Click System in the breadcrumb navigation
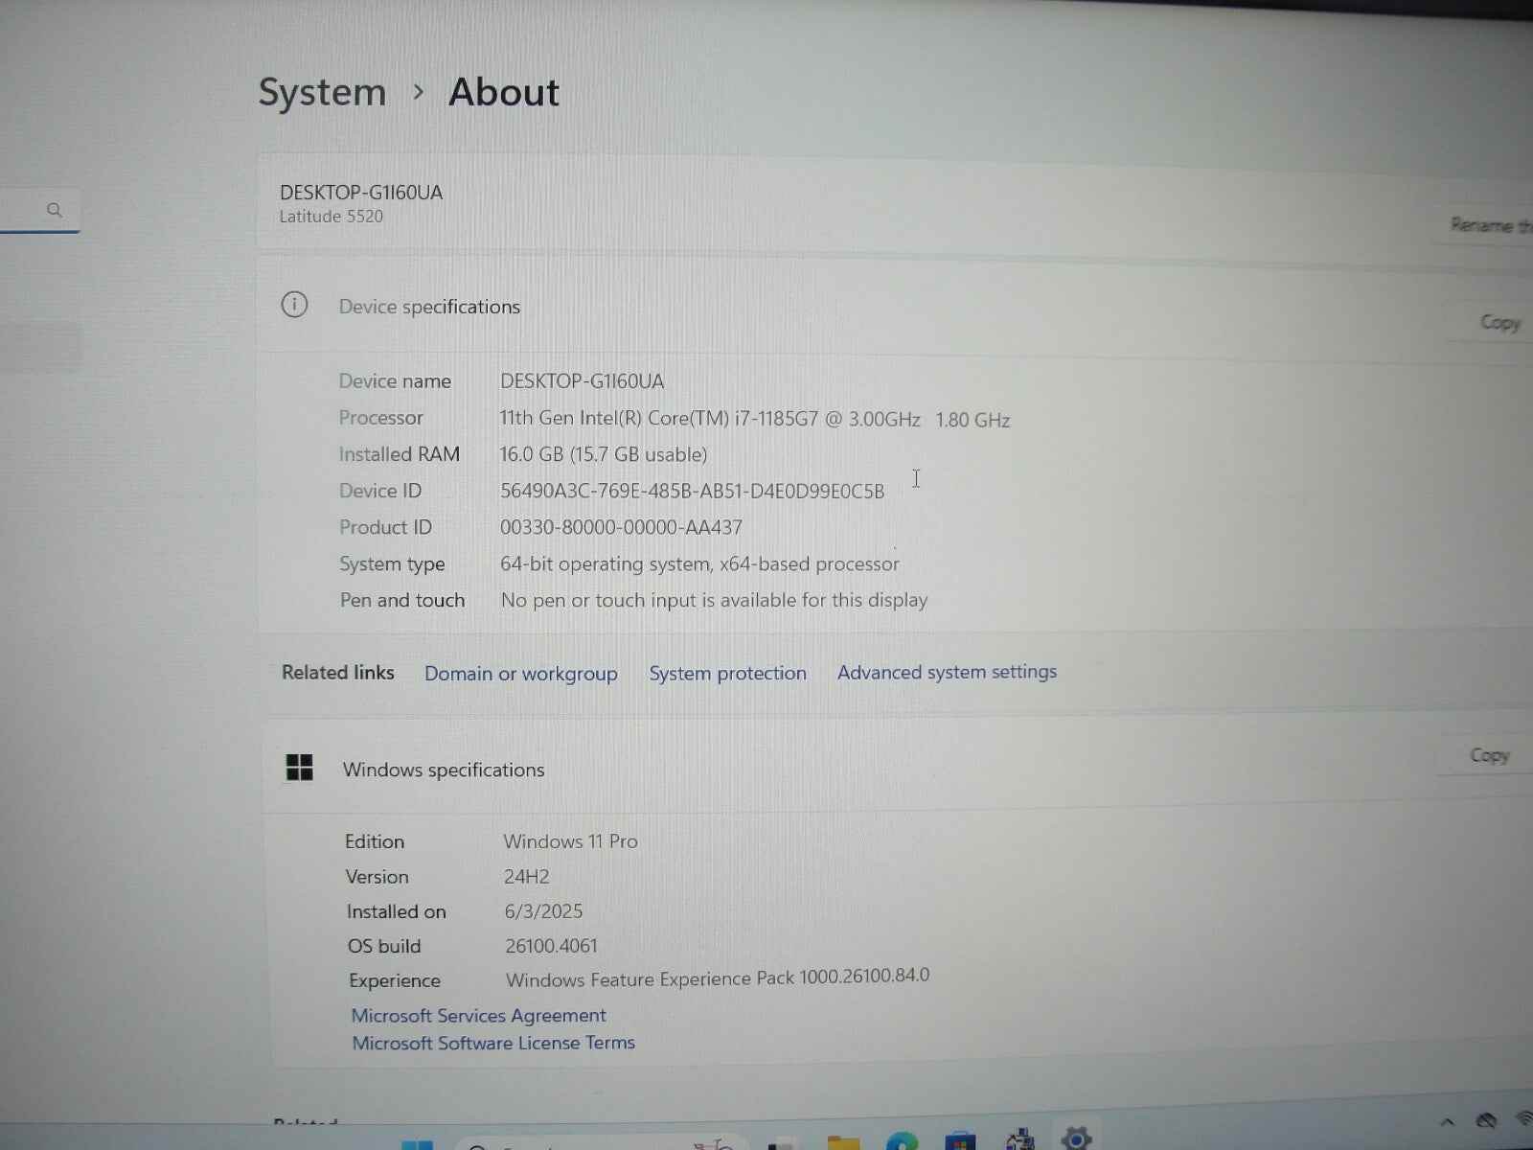Viewport: 1533px width, 1150px height. coord(321,92)
